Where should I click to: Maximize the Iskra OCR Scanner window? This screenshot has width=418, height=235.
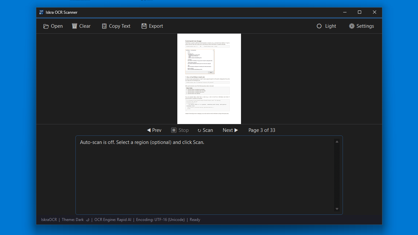[360, 12]
